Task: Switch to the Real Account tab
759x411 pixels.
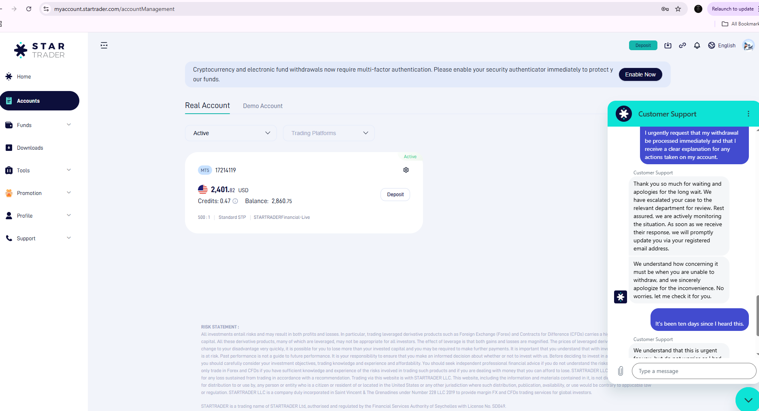Action: (x=207, y=106)
